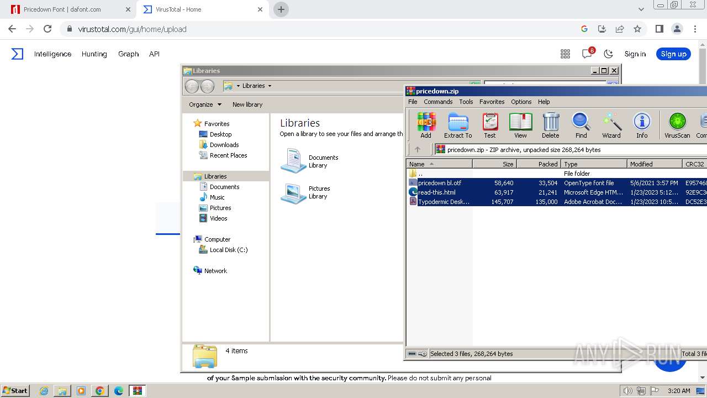707x398 pixels.
Task: Open the View toolbar button
Action: point(520,125)
